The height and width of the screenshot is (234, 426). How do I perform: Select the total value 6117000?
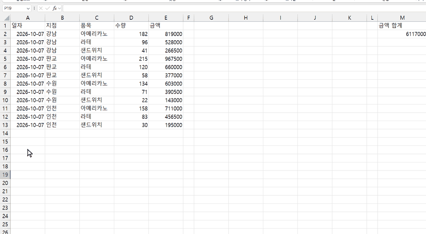pyautogui.click(x=402, y=34)
